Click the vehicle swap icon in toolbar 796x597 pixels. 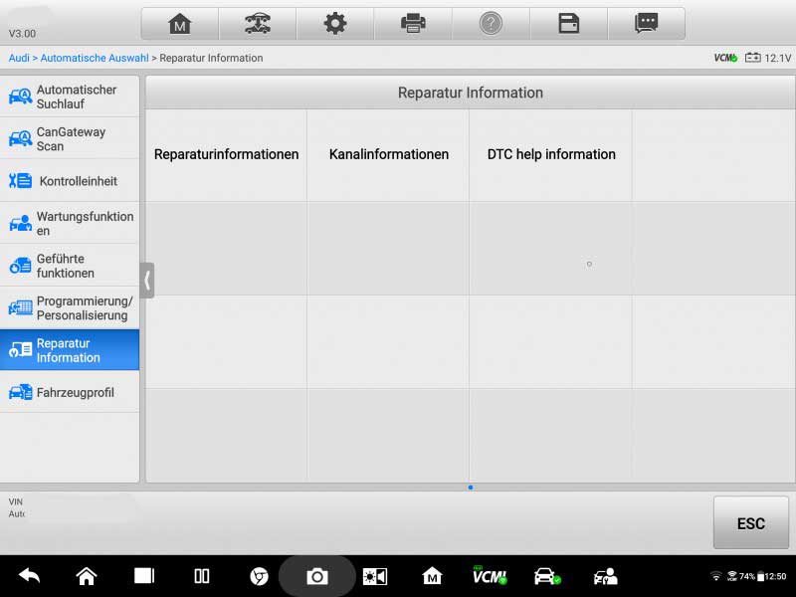258,23
